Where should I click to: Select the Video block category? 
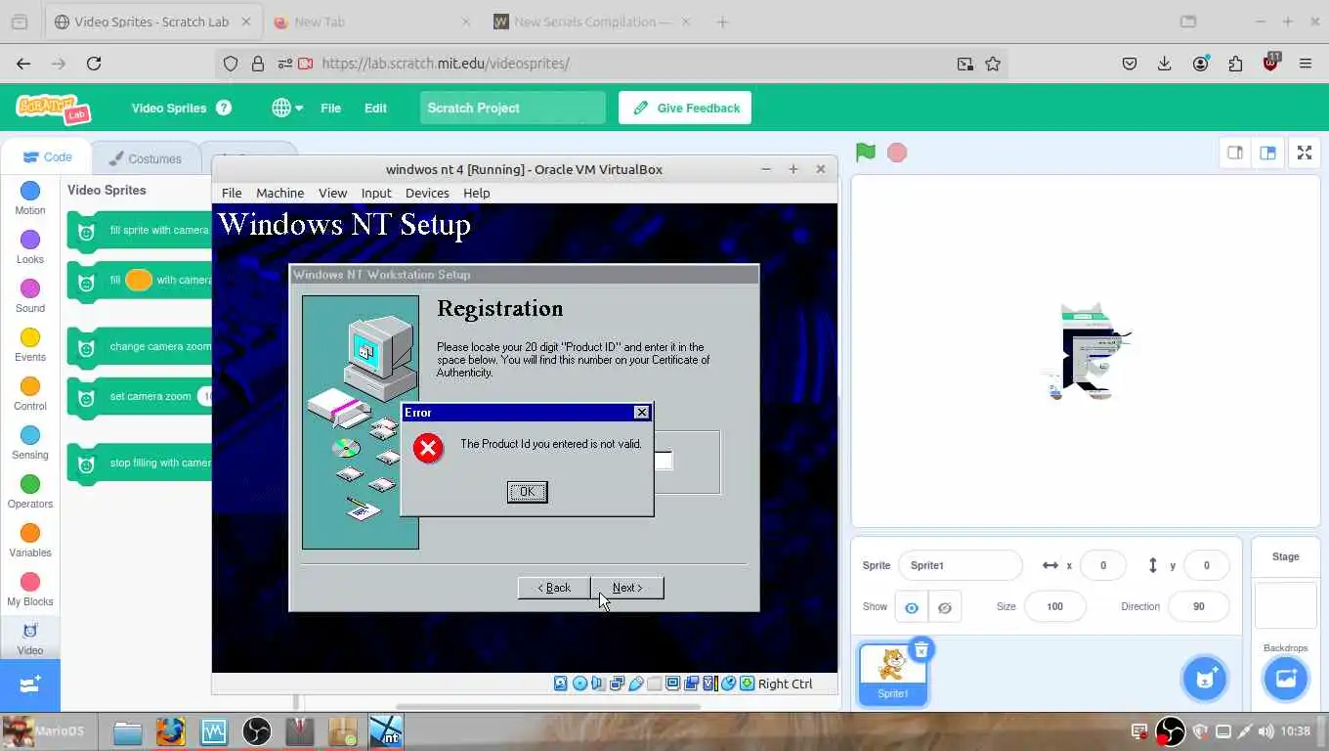[30, 638]
